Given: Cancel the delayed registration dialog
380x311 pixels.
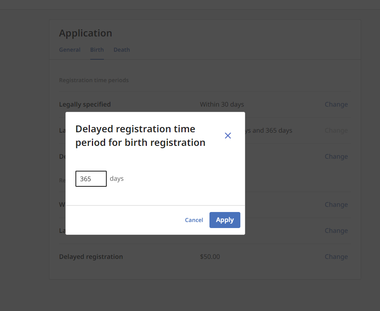Looking at the screenshot, I should point(194,220).
